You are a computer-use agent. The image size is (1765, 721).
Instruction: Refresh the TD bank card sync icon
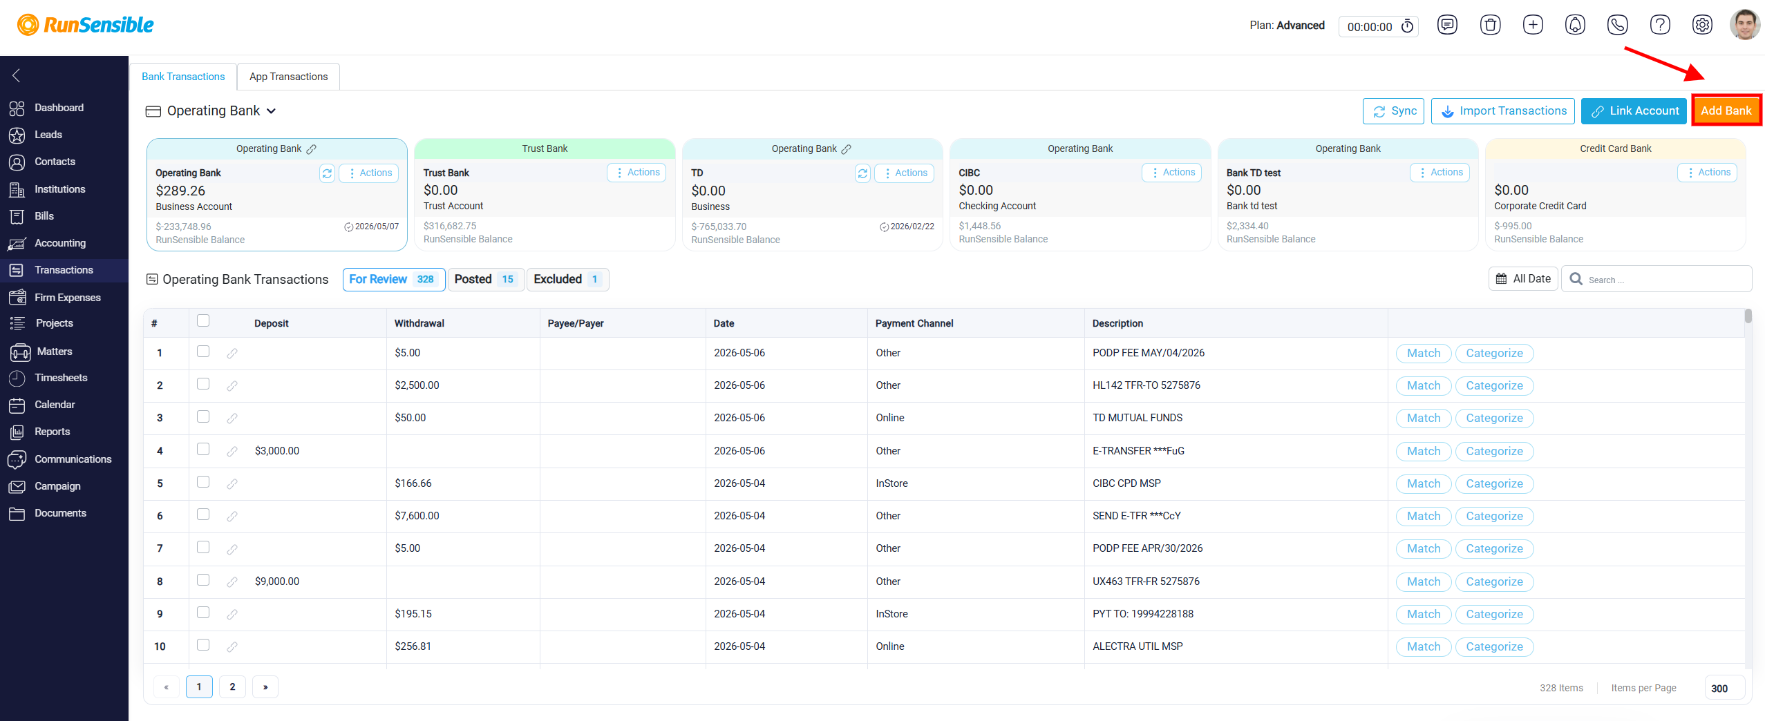click(862, 173)
